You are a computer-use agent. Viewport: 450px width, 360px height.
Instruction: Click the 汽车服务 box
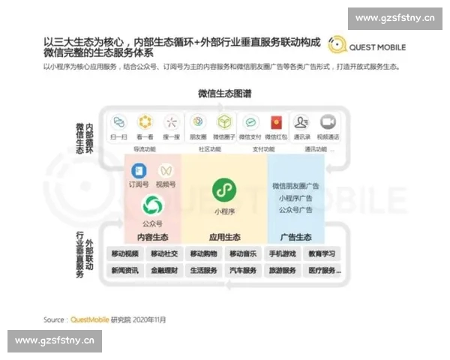[243, 271]
